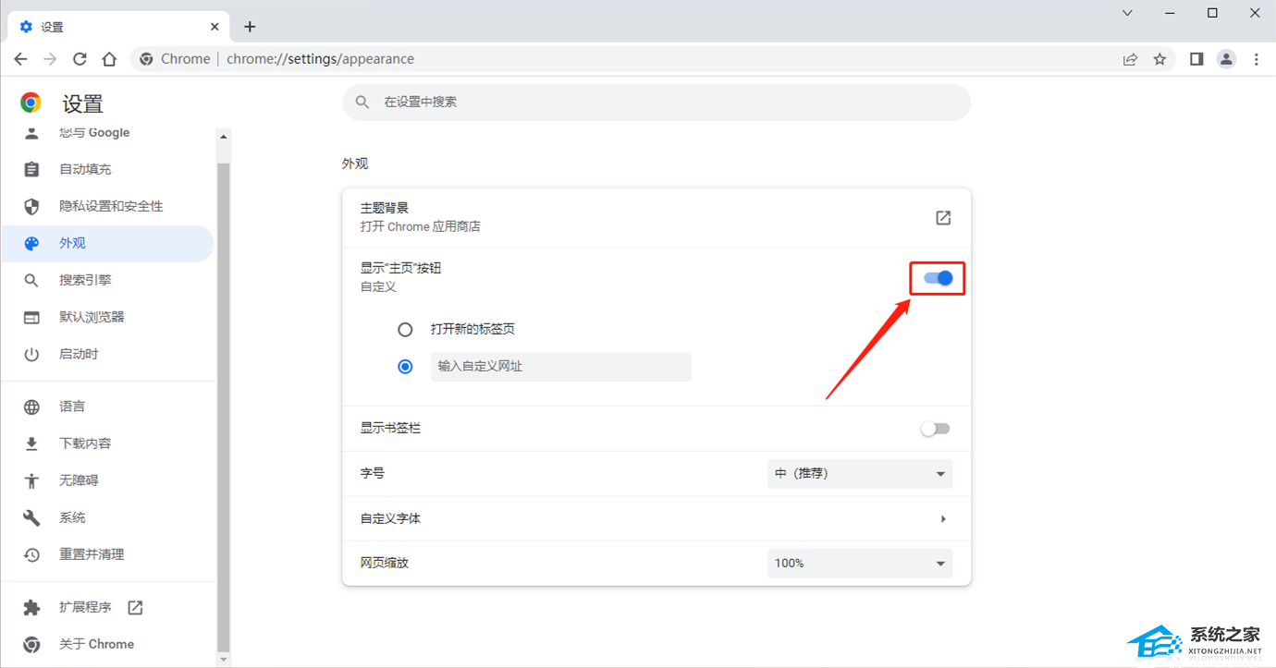
Task: Open a new tab with plus button
Action: [250, 27]
